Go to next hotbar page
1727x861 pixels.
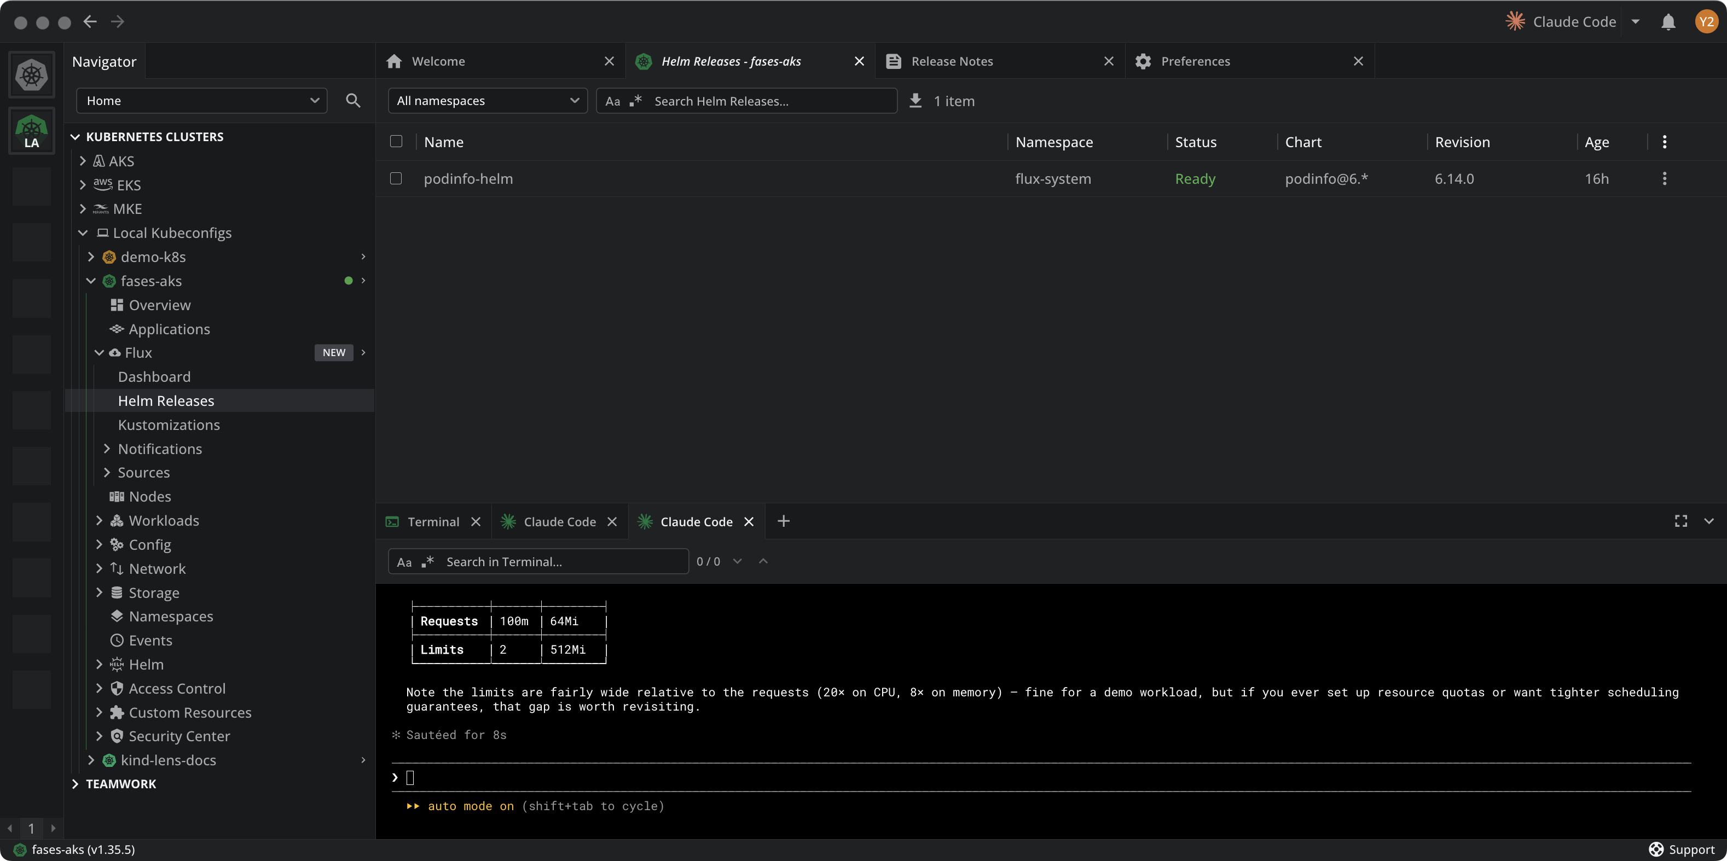[54, 828]
